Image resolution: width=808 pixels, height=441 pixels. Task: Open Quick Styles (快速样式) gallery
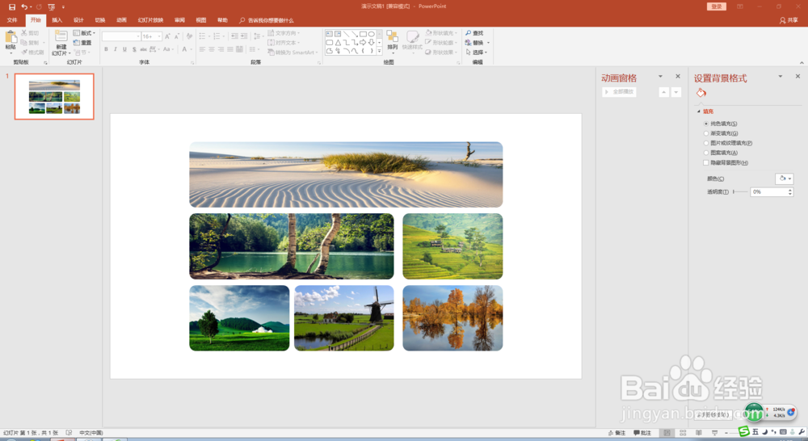click(x=412, y=40)
